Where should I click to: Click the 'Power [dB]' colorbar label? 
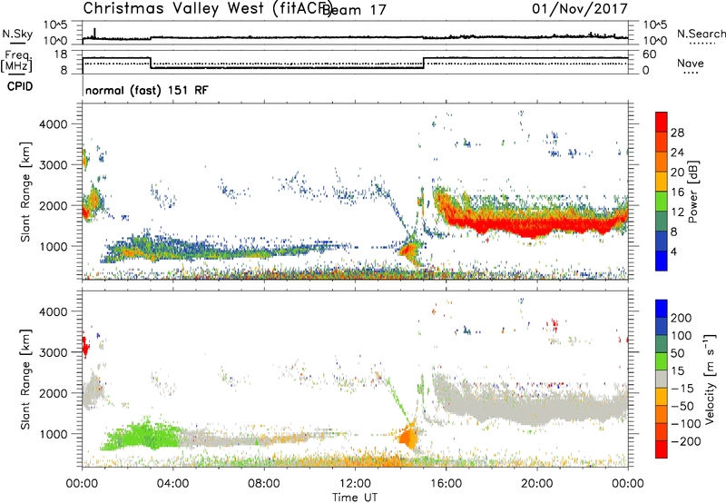coord(692,192)
